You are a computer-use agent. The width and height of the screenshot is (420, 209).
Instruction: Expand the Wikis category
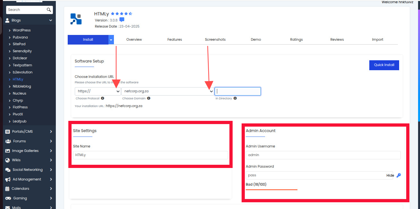point(51,160)
